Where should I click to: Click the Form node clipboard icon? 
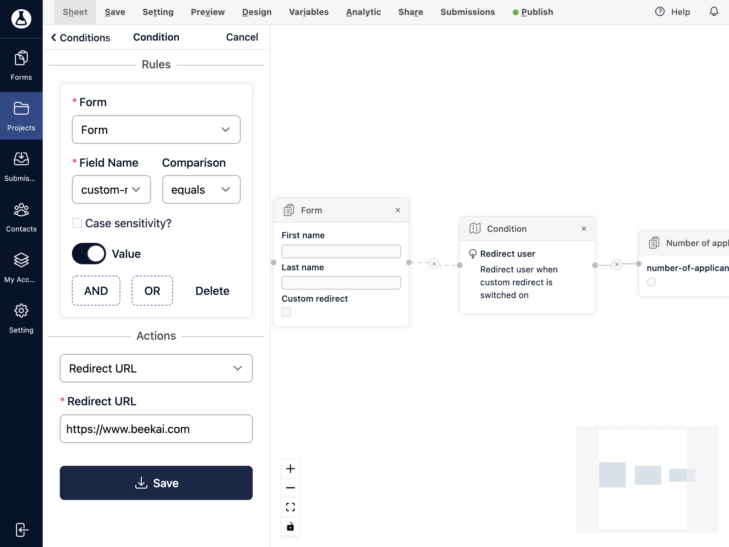[x=289, y=210]
